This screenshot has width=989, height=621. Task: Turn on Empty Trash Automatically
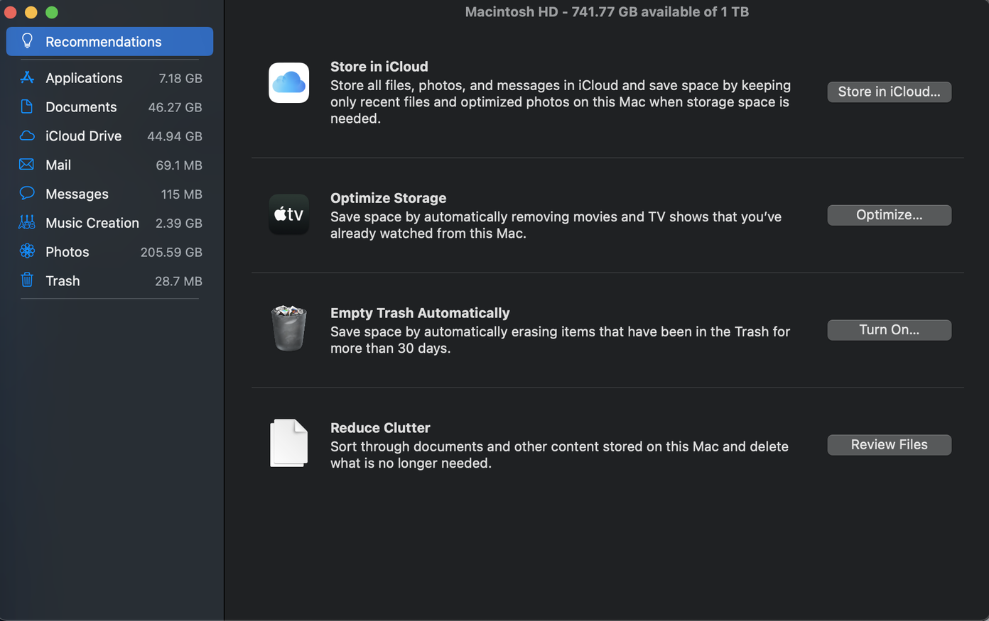[x=889, y=330]
